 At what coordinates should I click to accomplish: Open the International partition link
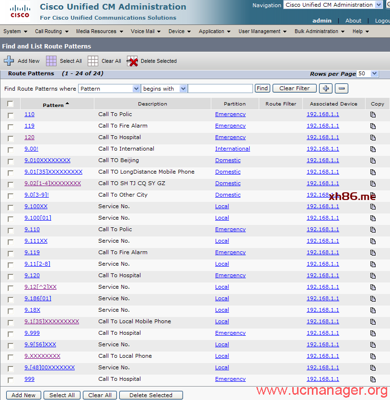tap(232, 149)
